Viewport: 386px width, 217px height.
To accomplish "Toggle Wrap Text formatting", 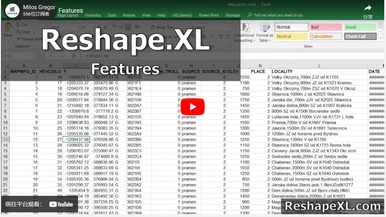I will click(x=153, y=26).
